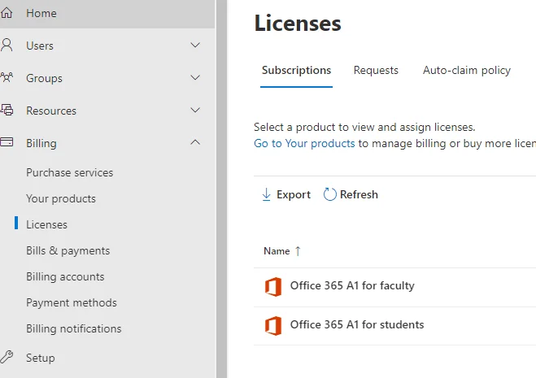Viewport: 536px width, 378px height.
Task: Click the Groups people icon
Action: tap(7, 77)
